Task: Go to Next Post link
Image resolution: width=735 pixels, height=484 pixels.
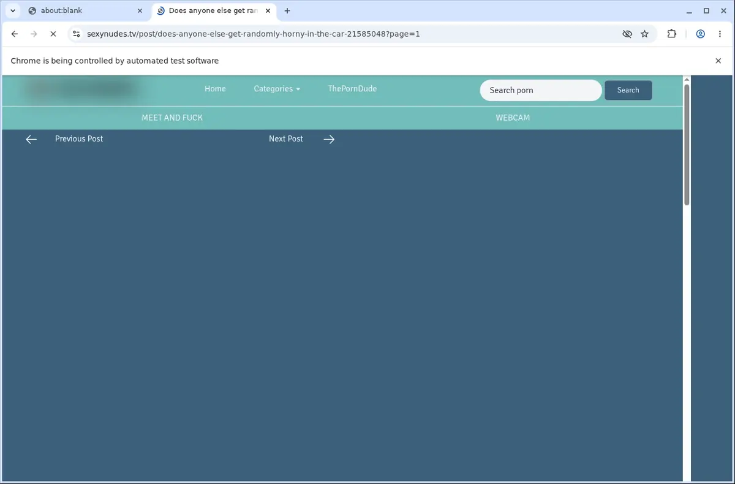Action: (286, 139)
